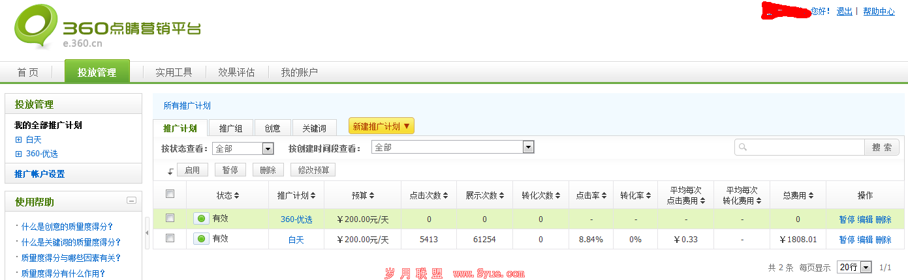Image resolution: width=908 pixels, height=280 pixels.
Task: Open the 按状态查看 dropdown
Action: (x=268, y=148)
